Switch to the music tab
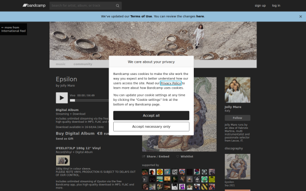Image resolution: width=306 pixels, height=191 pixels. pos(61,64)
